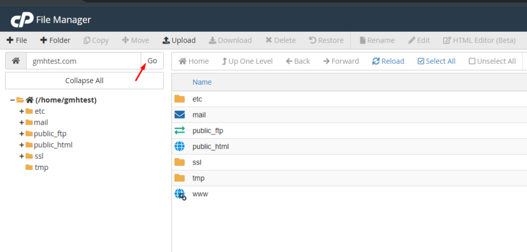Open the File creation menu item
Screen dimensions: 527x252
click(x=16, y=40)
